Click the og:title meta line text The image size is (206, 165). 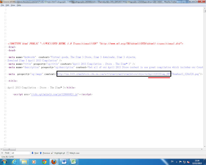point(71,64)
